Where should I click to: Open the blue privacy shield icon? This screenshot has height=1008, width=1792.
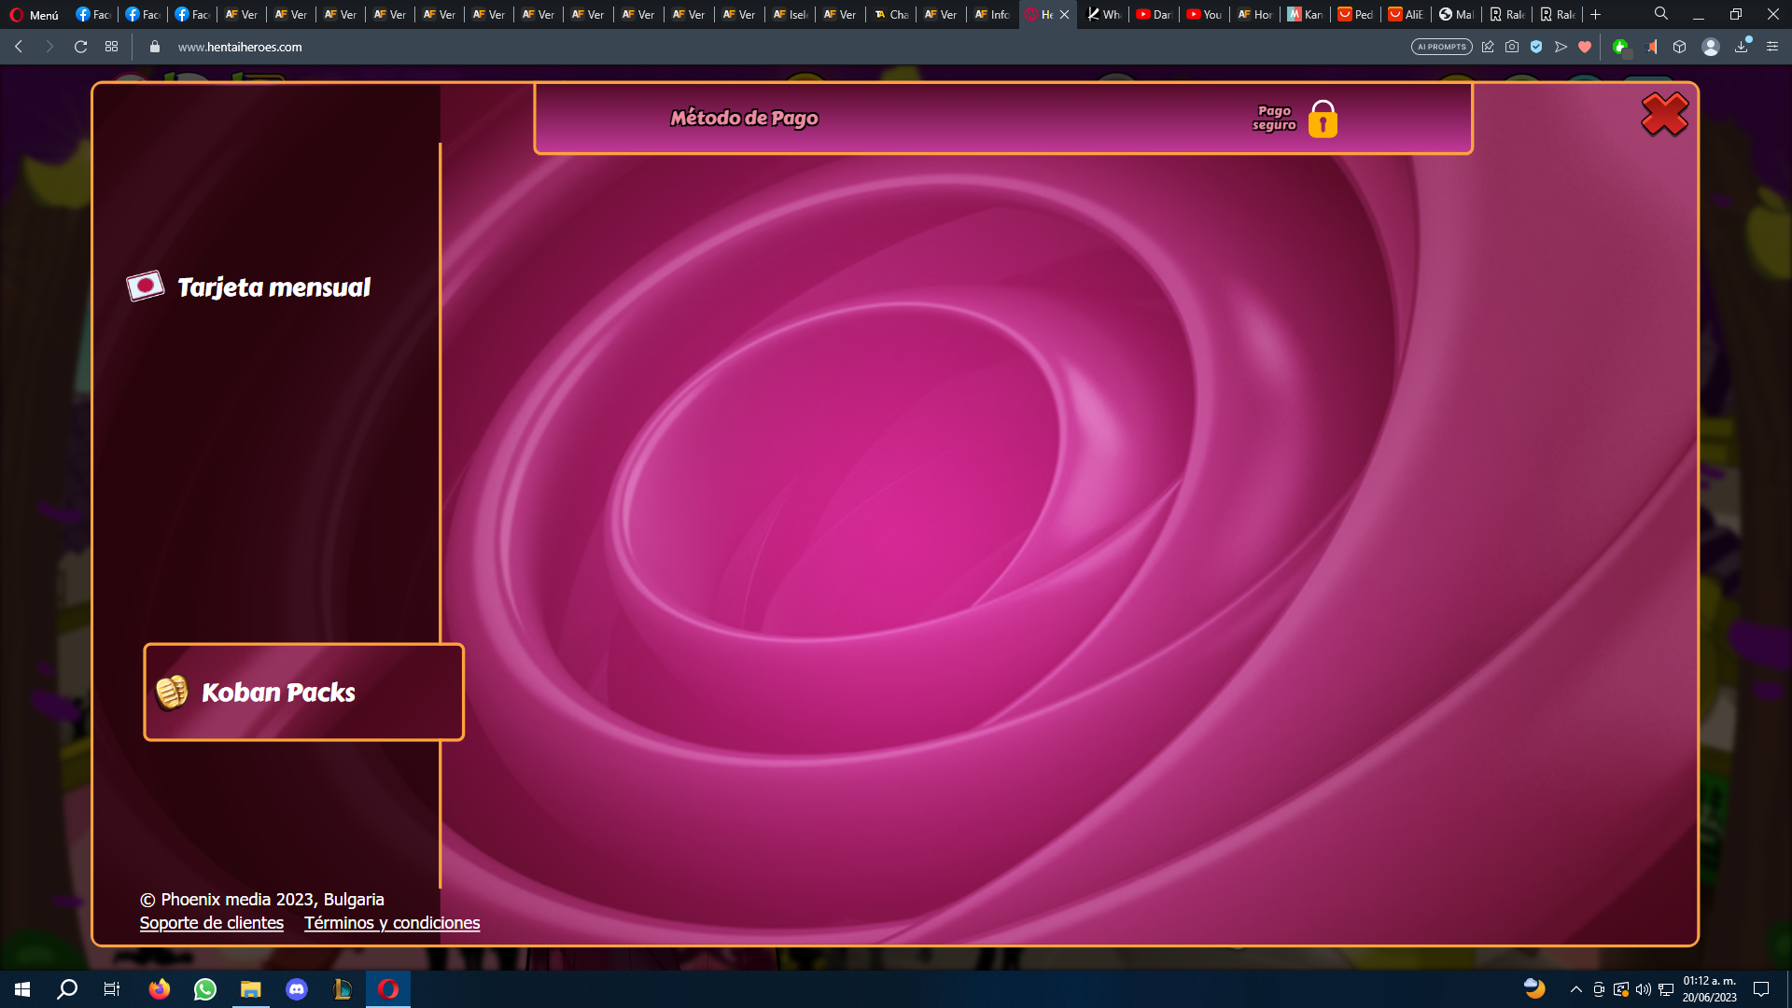coord(1536,47)
